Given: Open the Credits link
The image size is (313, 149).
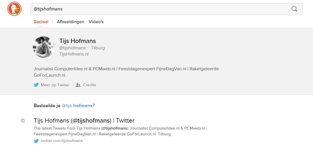Looking at the screenshot, I should click(x=89, y=85).
